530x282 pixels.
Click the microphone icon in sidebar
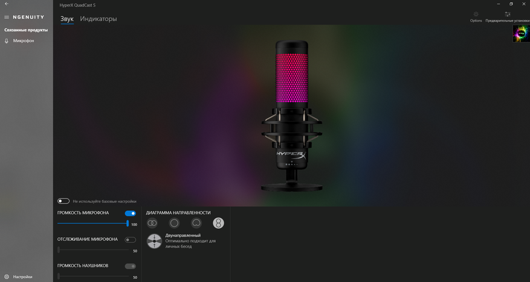(7, 41)
